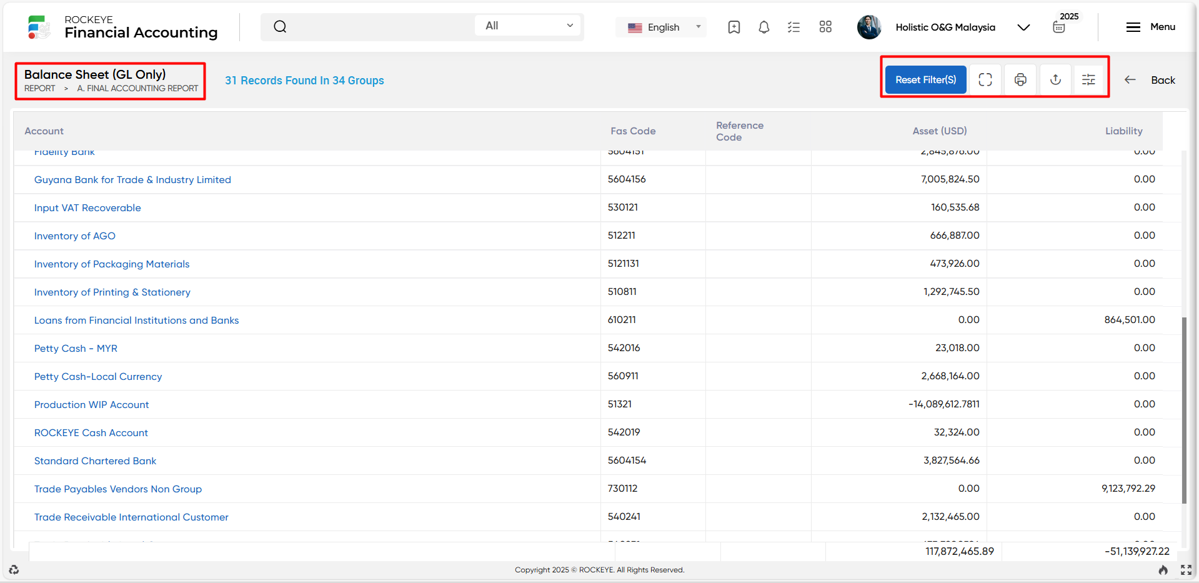1199x583 pixels.
Task: Open Trade Payables Vendors Non Group
Action: pyautogui.click(x=118, y=489)
